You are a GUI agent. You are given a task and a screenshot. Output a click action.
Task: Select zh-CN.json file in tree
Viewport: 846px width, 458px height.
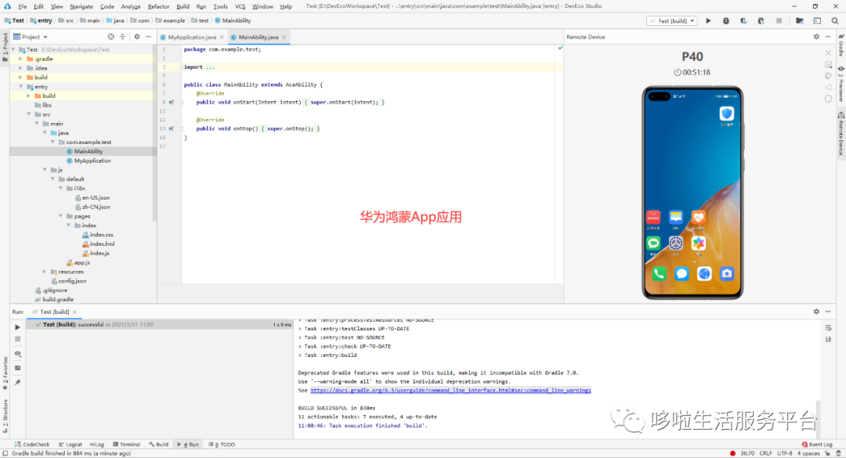point(96,207)
